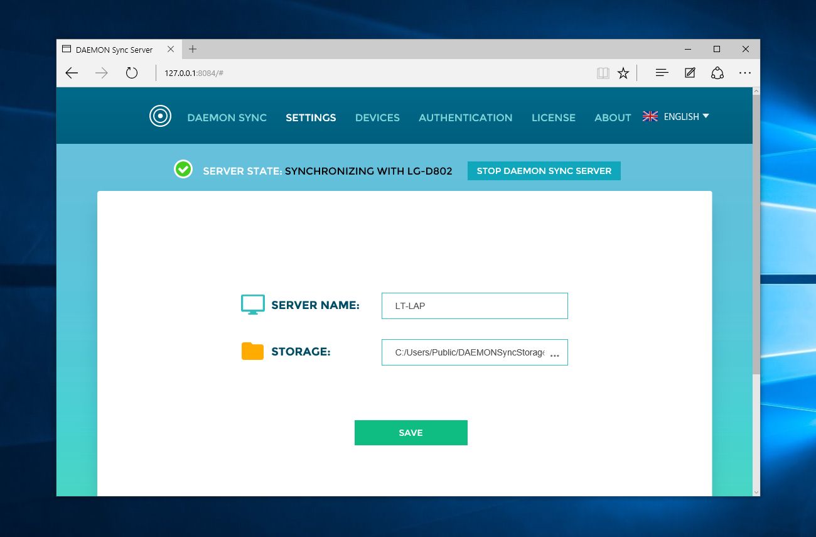Click the scrollbar up arrow

(756, 92)
